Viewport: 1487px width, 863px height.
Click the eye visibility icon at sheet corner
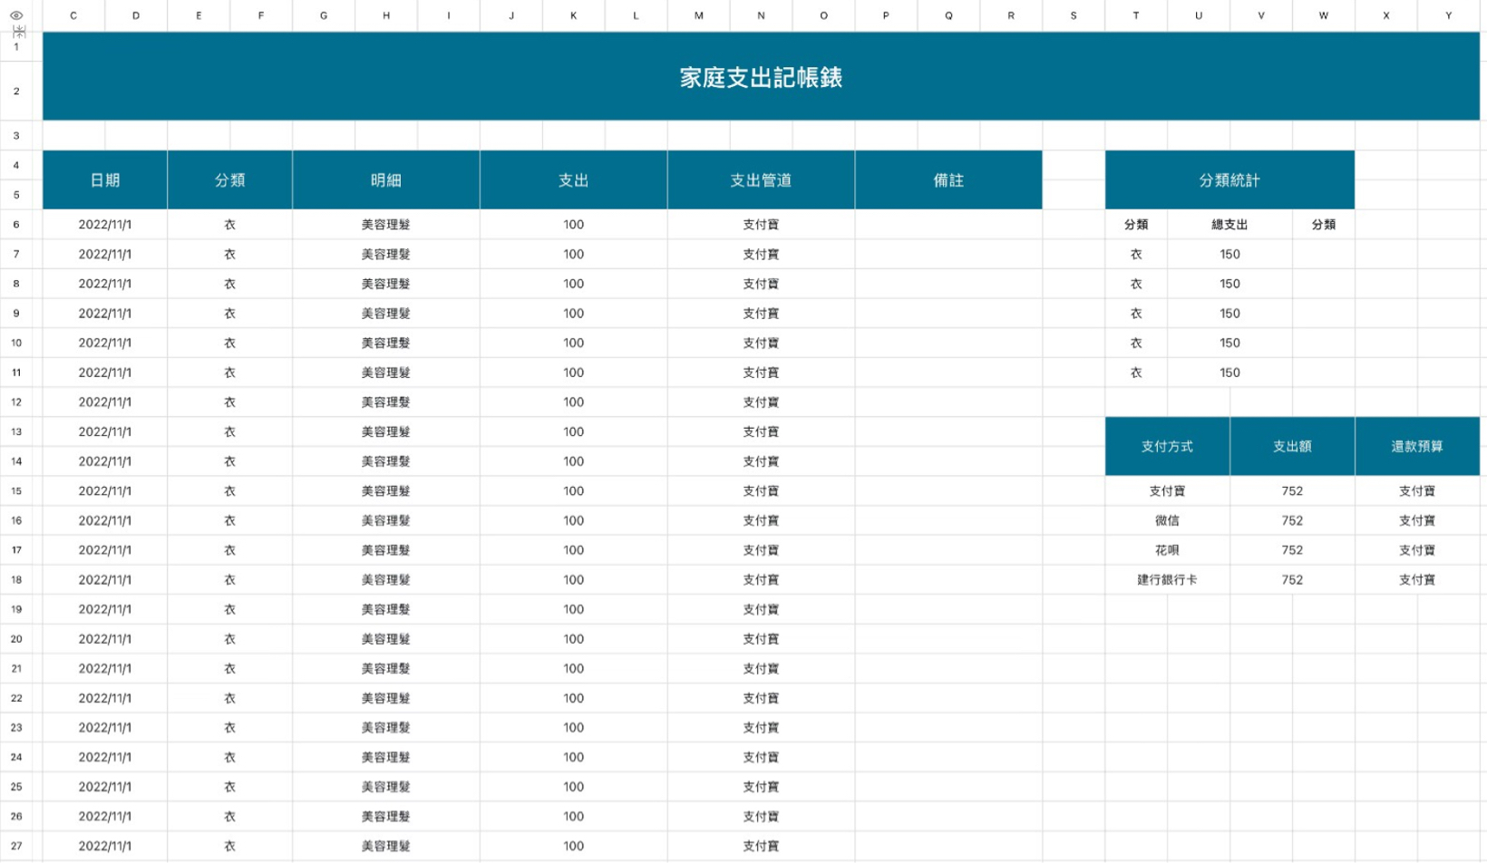pos(16,15)
